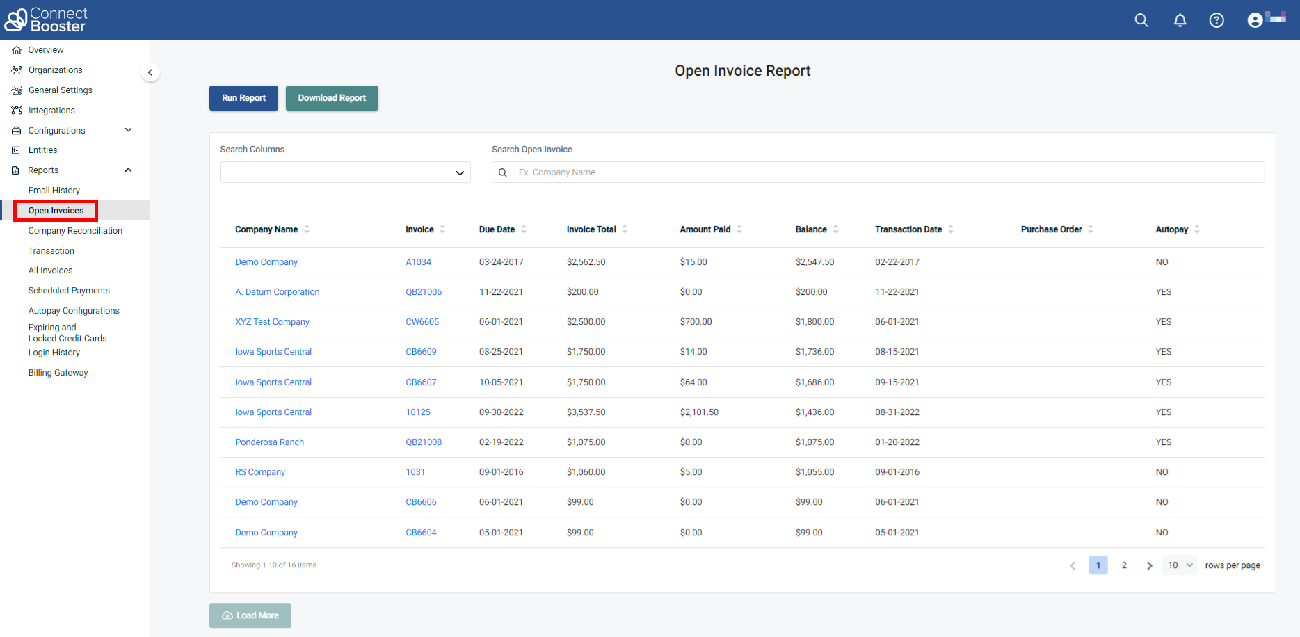Click the Run Report button

click(243, 98)
